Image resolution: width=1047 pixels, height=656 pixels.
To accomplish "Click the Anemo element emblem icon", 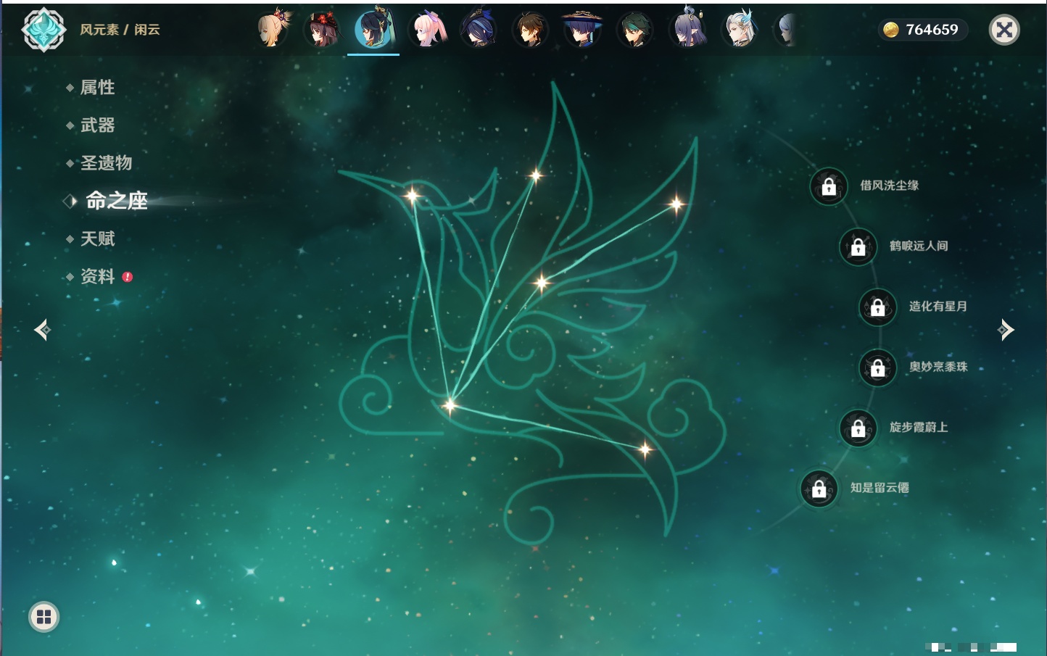I will coord(44,30).
